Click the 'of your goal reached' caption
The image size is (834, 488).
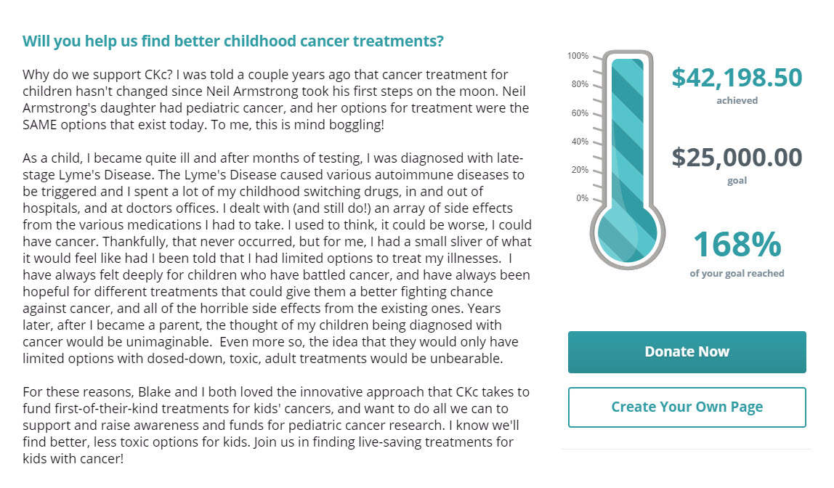coord(737,273)
